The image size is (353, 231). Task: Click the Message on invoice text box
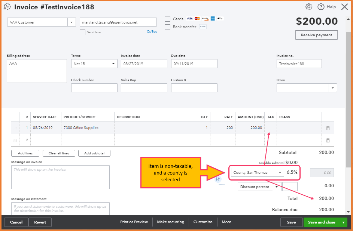(60, 177)
